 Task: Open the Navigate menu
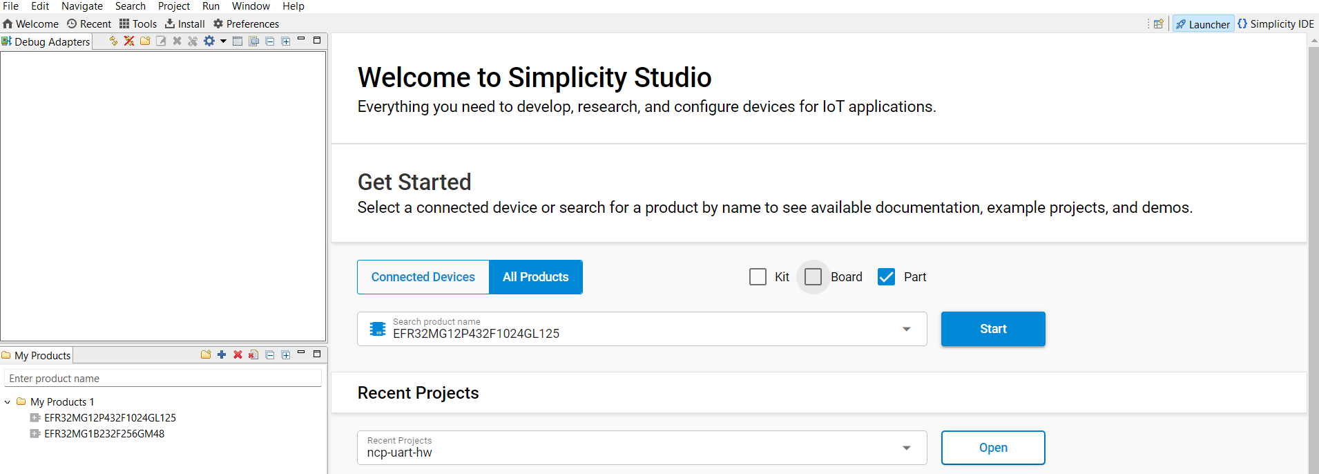81,6
